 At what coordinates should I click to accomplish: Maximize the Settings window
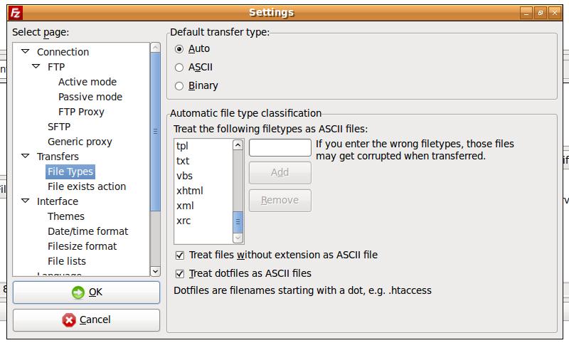point(541,12)
